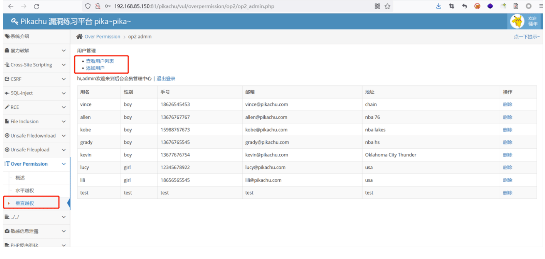
Task: Reload the page with the refresh icon
Action: click(x=36, y=6)
